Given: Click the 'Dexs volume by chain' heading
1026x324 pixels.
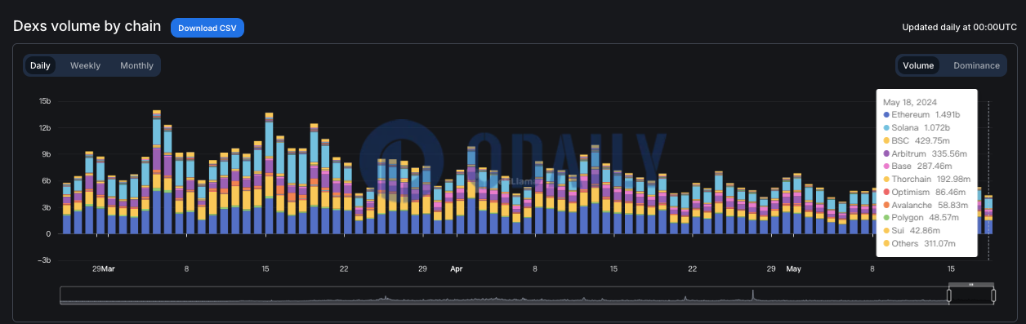Looking at the screenshot, I should coord(87,26).
